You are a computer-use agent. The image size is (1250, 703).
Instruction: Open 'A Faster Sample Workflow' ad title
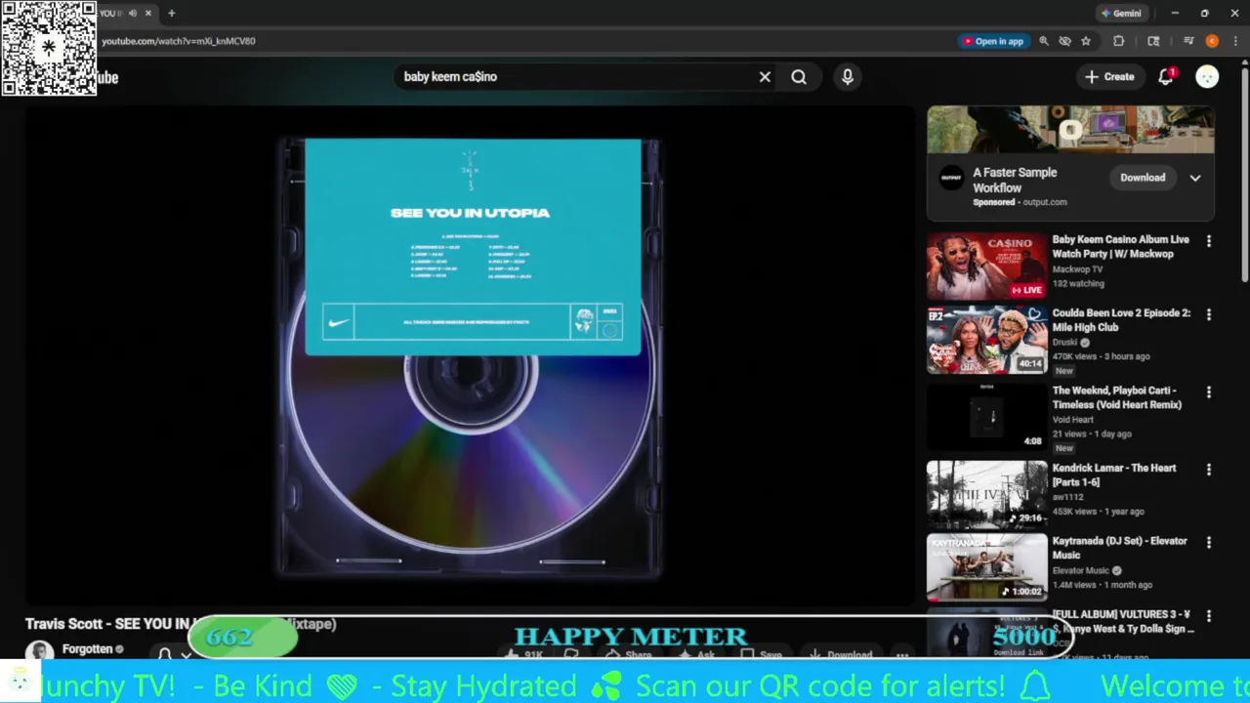click(1015, 181)
